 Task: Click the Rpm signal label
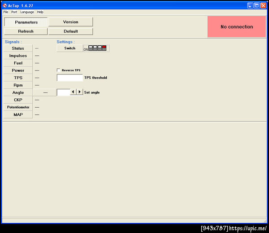point(18,85)
